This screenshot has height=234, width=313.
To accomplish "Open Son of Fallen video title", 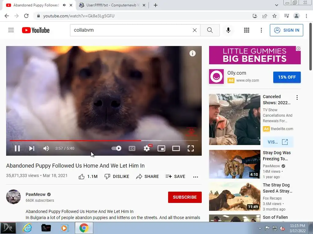I will (x=275, y=217).
